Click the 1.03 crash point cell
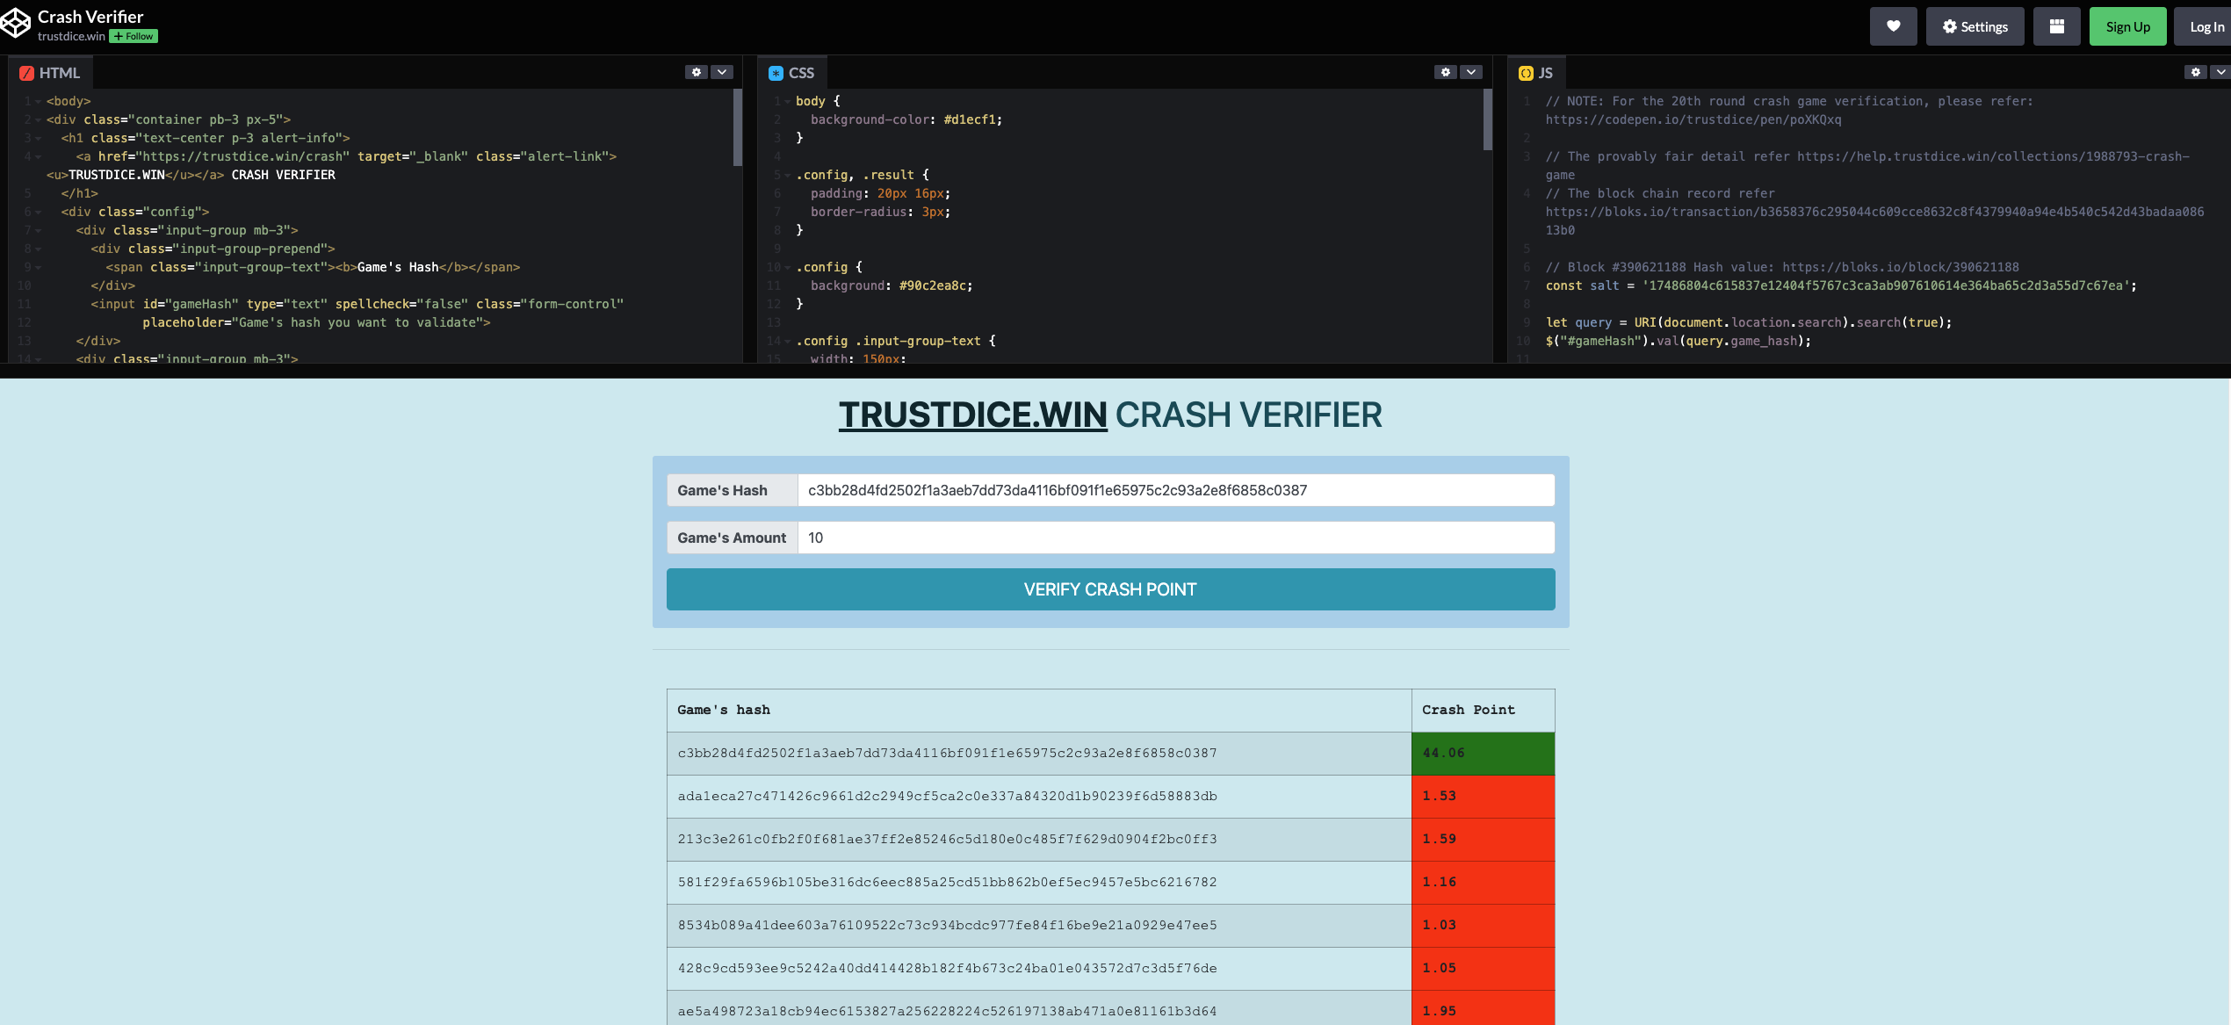The width and height of the screenshot is (2231, 1025). click(1483, 926)
